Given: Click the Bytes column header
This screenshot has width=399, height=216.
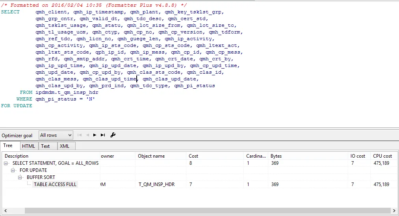Looking at the screenshot, I should click(308, 156).
